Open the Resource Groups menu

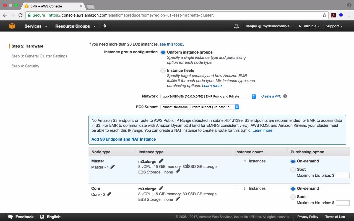(76, 26)
